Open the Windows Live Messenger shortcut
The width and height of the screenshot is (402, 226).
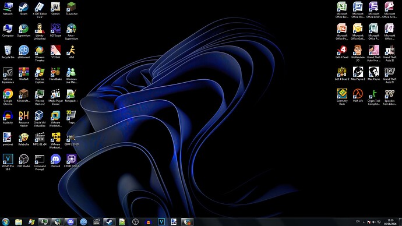point(71,75)
